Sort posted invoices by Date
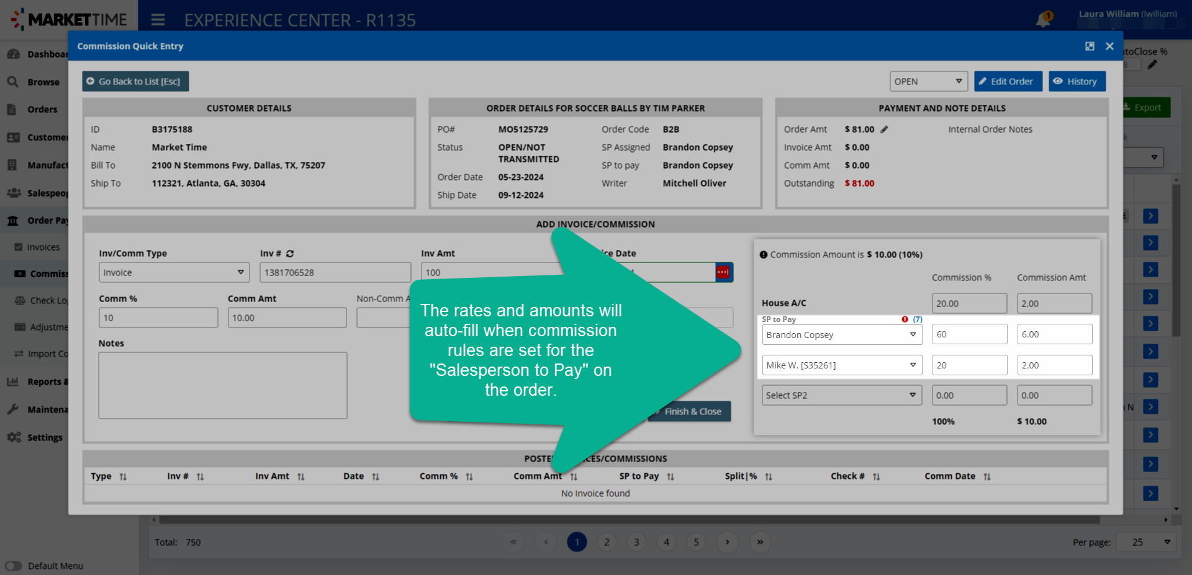The width and height of the screenshot is (1192, 575). click(x=376, y=477)
